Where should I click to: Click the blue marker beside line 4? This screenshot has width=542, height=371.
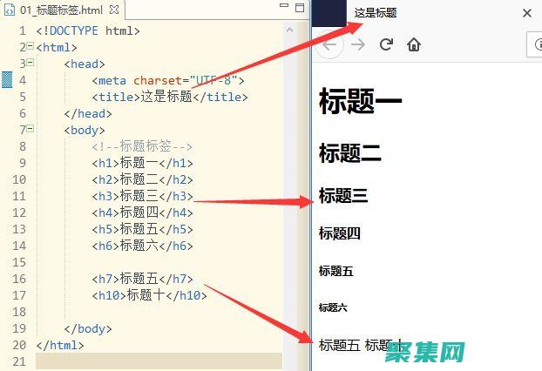(6, 80)
